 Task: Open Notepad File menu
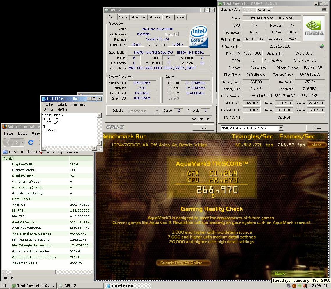48,104
